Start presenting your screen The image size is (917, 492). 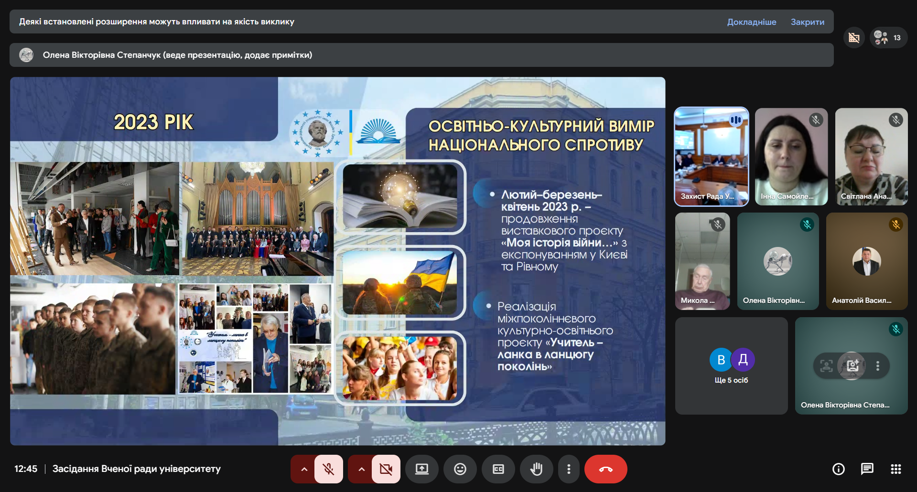pos(422,469)
